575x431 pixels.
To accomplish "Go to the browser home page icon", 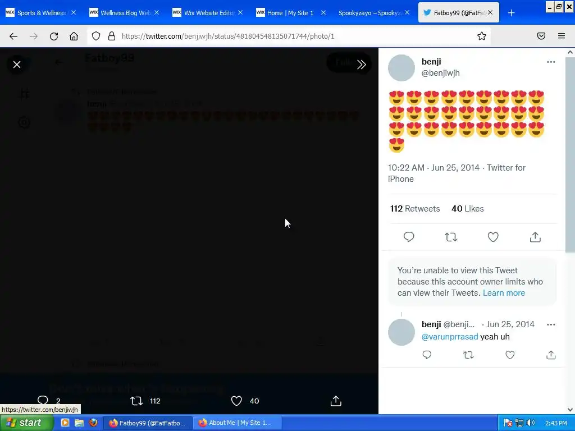I will click(x=74, y=36).
